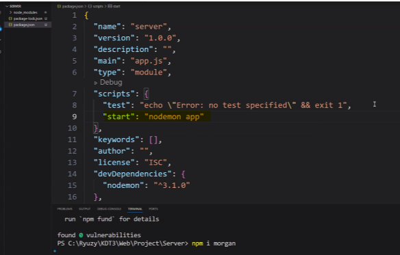This screenshot has width=400, height=255.
Task: Click the "description" key on line 4
Action: pos(123,49)
